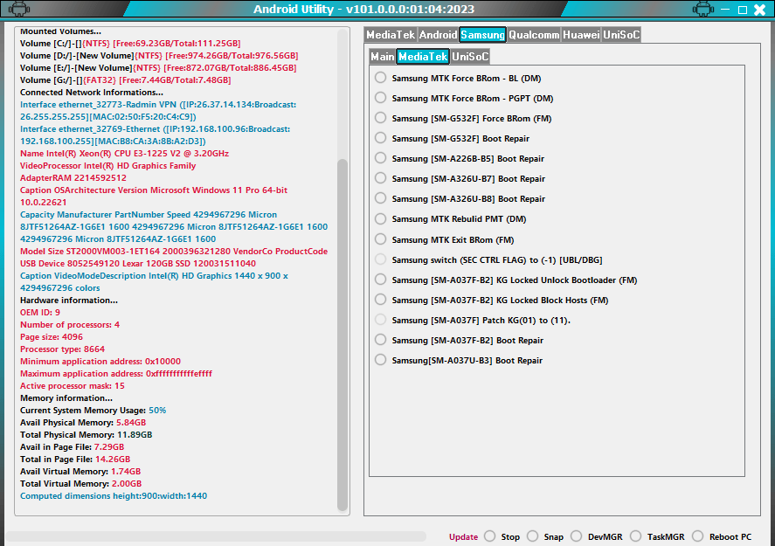Select the TaskMGR option
The width and height of the screenshot is (775, 546).
coord(635,536)
